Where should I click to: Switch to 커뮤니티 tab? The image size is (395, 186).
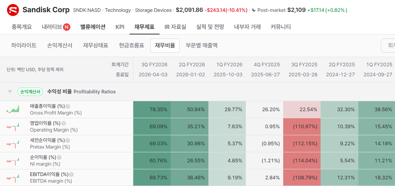[281, 27]
